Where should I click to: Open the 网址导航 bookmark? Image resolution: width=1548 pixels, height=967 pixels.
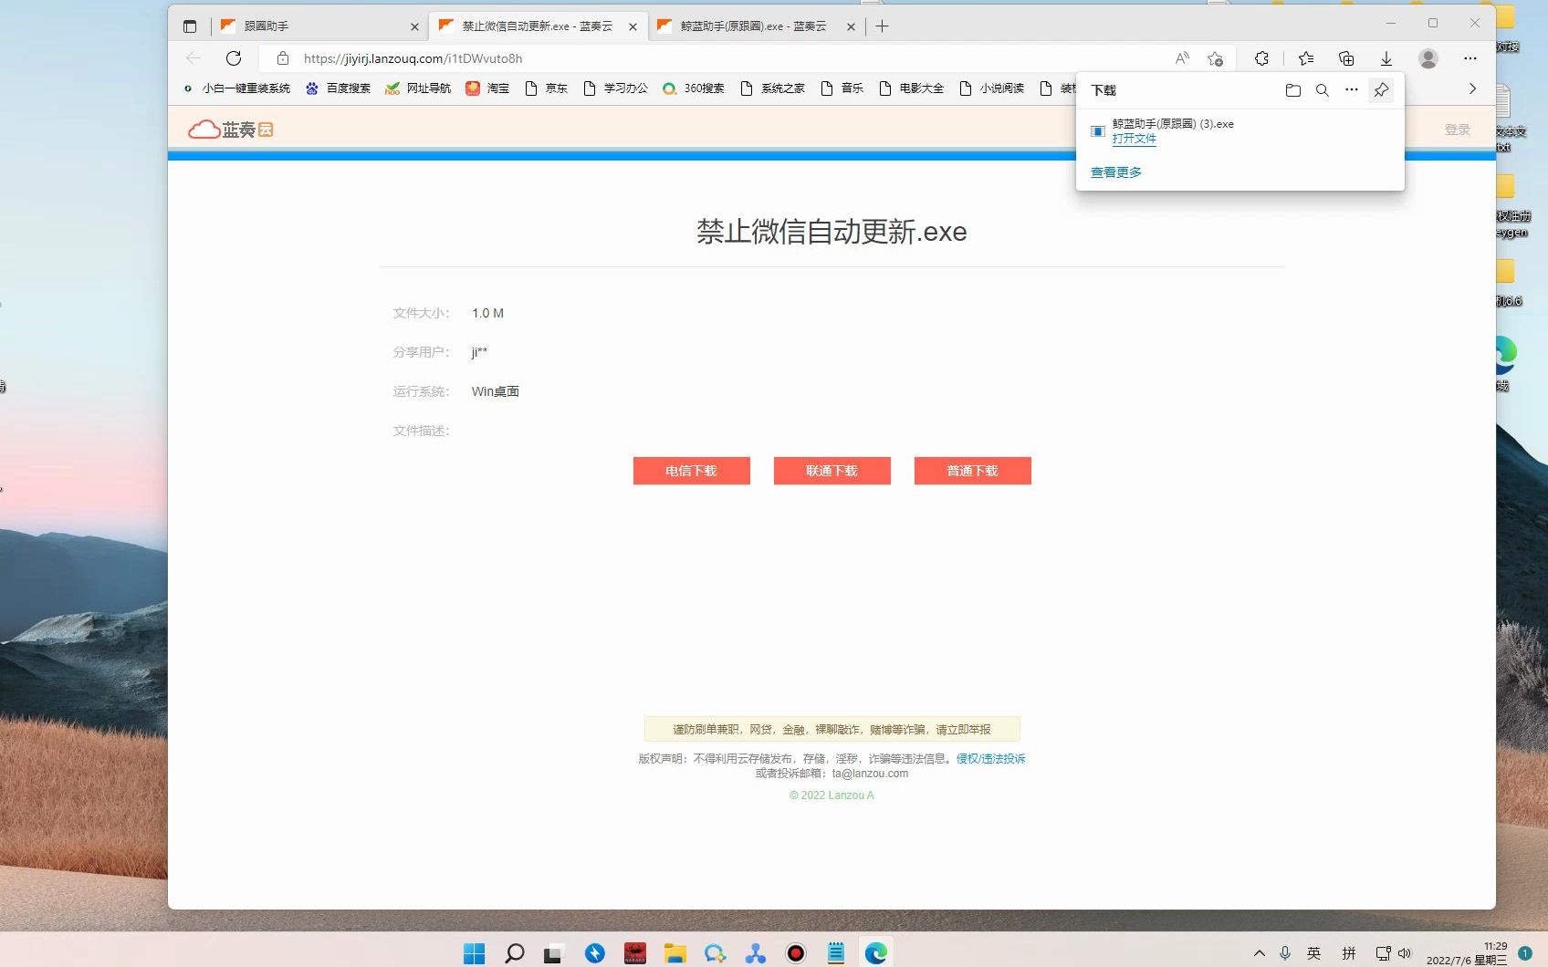[418, 88]
